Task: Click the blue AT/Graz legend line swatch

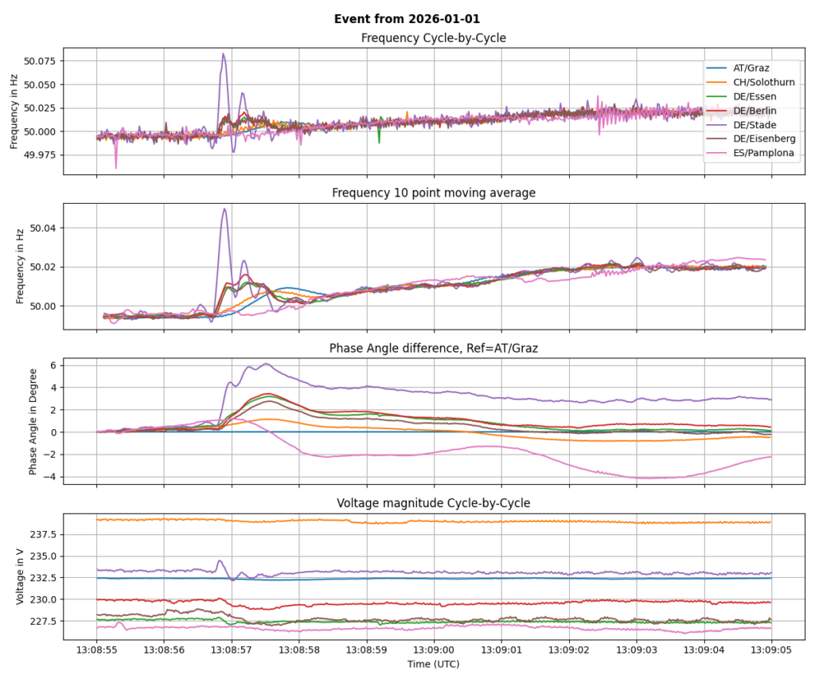Action: (717, 68)
